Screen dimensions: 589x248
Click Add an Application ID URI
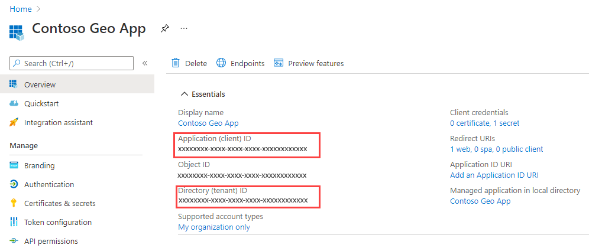[x=494, y=175]
